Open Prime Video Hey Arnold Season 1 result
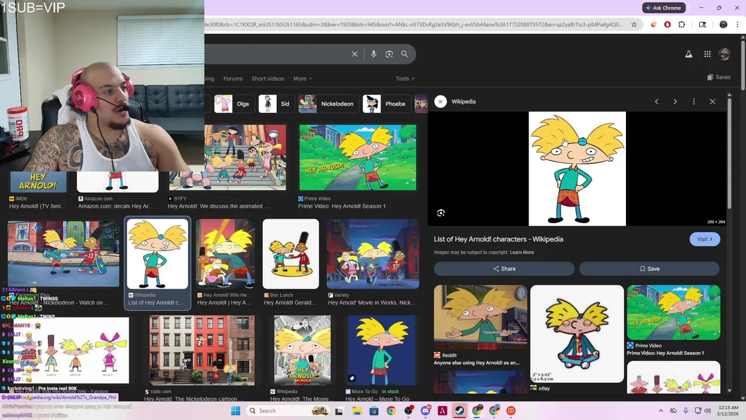The width and height of the screenshot is (746, 420). pyautogui.click(x=358, y=157)
